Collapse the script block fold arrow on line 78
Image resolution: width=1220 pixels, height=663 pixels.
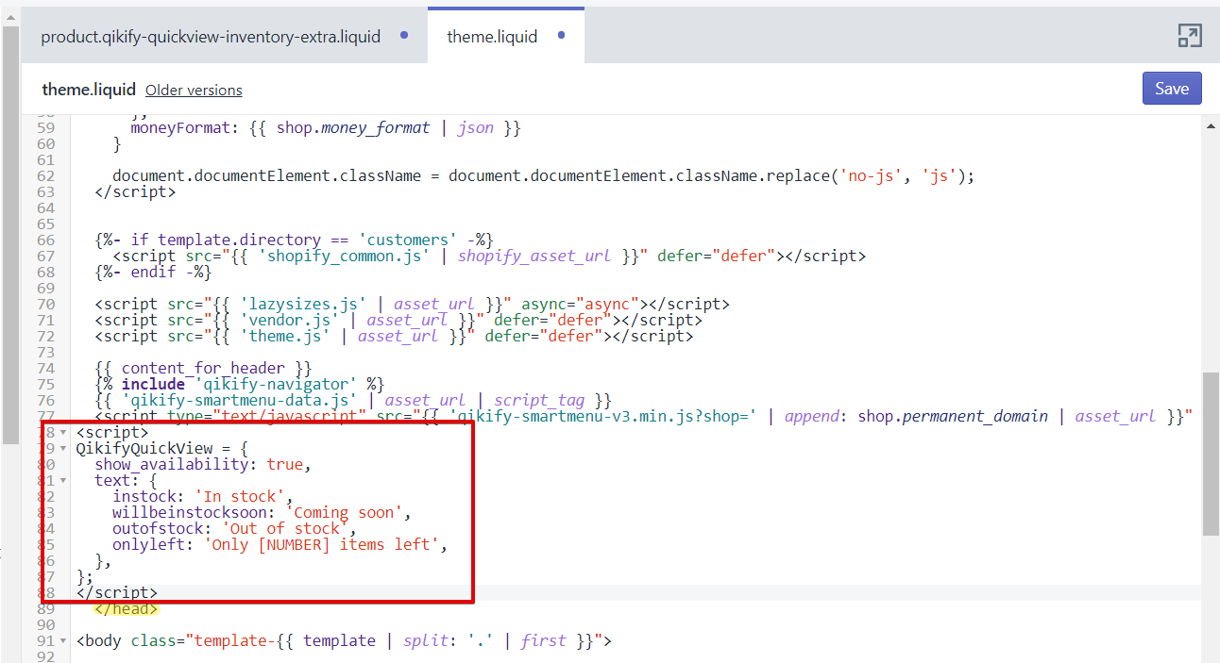64,432
